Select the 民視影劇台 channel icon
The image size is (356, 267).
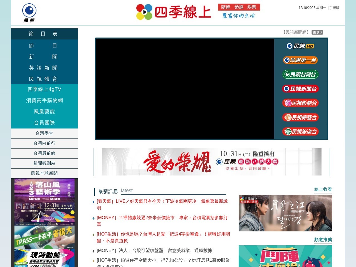pyautogui.click(x=301, y=103)
